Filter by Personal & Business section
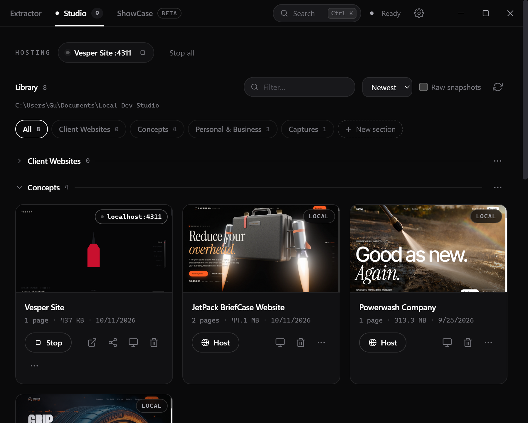 pyautogui.click(x=233, y=129)
